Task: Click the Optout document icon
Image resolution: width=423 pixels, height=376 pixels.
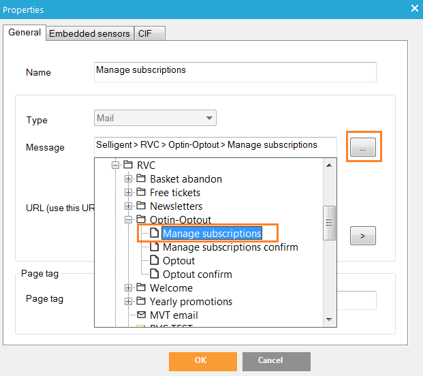Action: click(154, 261)
